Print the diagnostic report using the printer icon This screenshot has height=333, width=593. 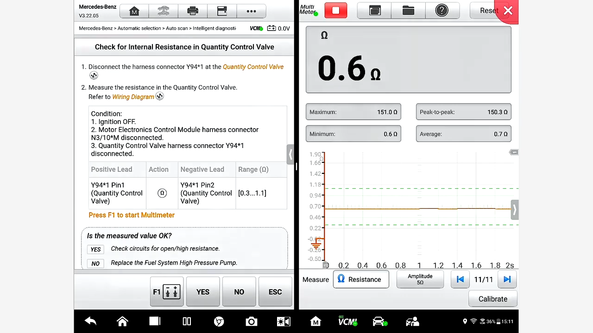[193, 11]
